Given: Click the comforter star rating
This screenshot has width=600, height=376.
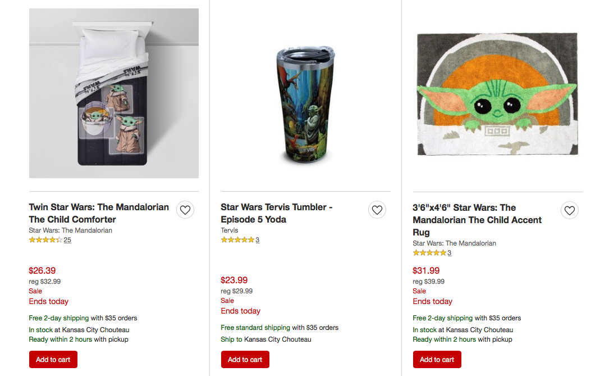Looking at the screenshot, I should (45, 240).
